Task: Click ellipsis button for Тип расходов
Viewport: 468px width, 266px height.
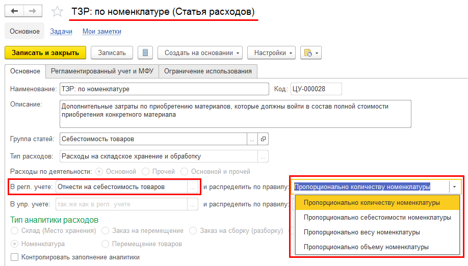Action: [263, 156]
